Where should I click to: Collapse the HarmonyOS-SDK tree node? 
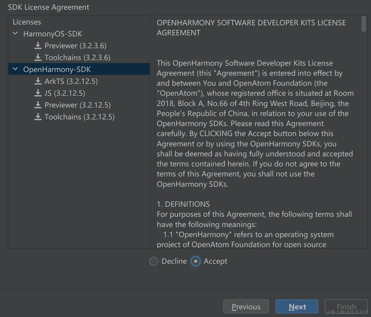[x=15, y=33]
